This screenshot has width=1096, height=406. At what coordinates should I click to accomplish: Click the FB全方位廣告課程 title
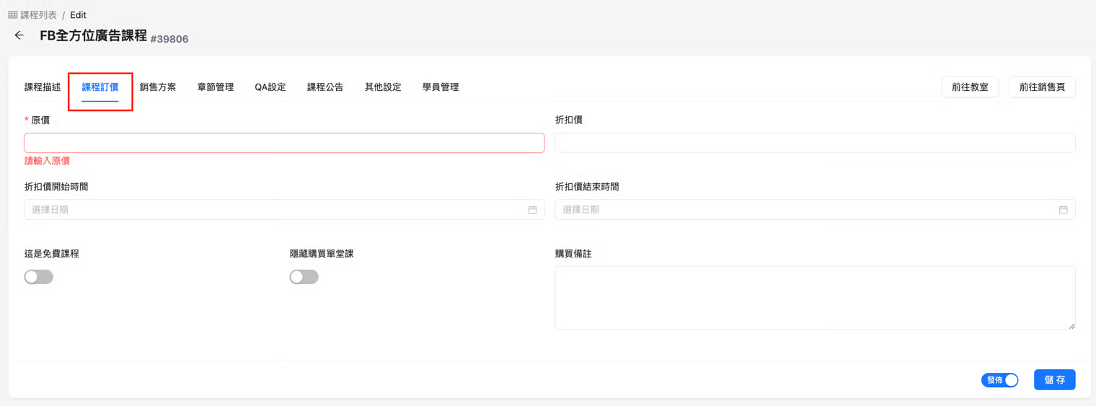[x=94, y=35]
